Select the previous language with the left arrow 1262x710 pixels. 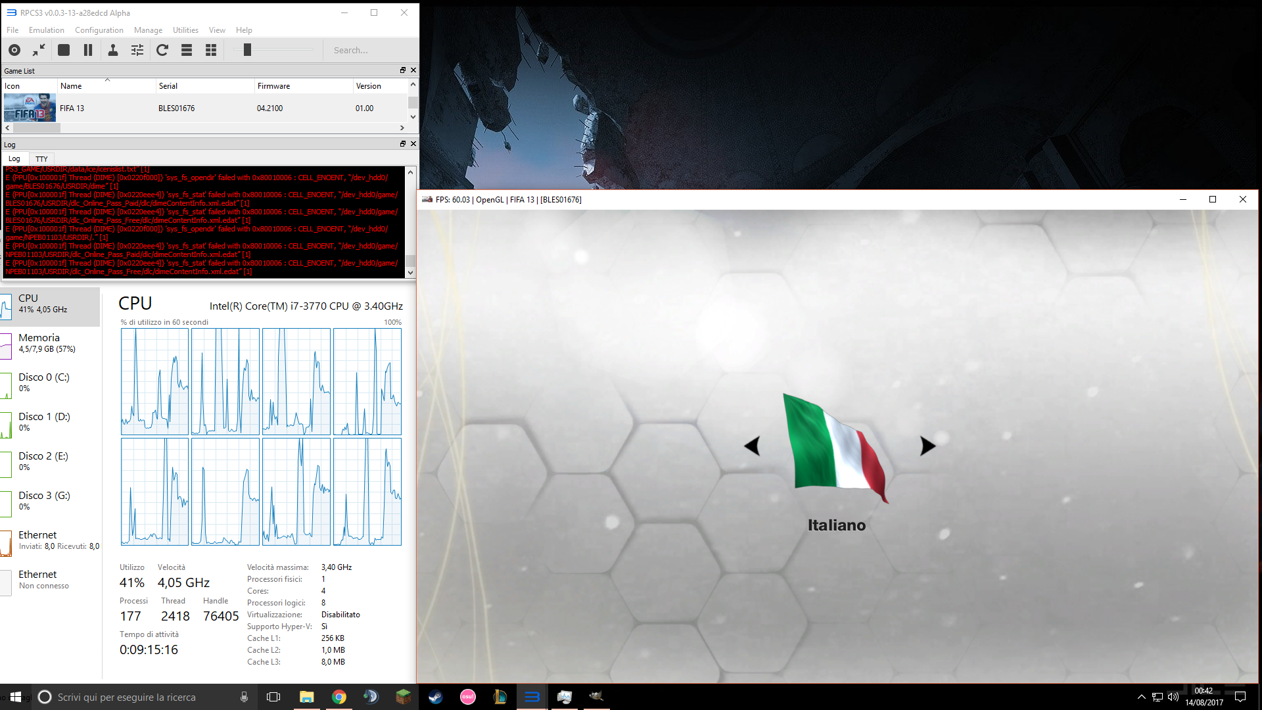(x=753, y=446)
